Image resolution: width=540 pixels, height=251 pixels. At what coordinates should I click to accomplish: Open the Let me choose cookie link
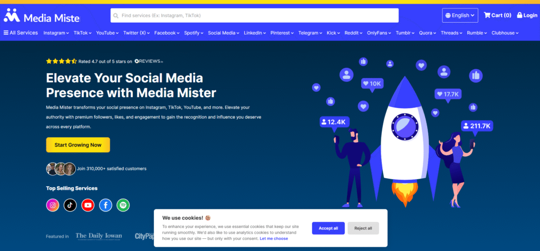(274, 238)
